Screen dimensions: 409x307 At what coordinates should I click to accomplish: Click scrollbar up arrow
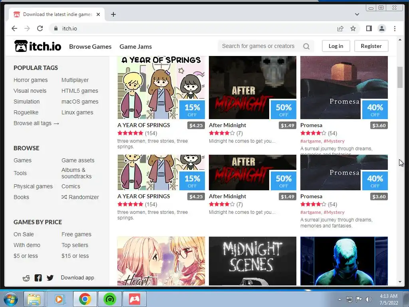click(400, 40)
